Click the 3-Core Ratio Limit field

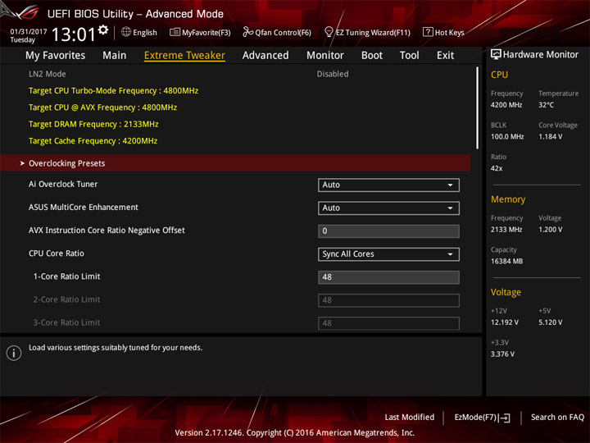click(388, 323)
